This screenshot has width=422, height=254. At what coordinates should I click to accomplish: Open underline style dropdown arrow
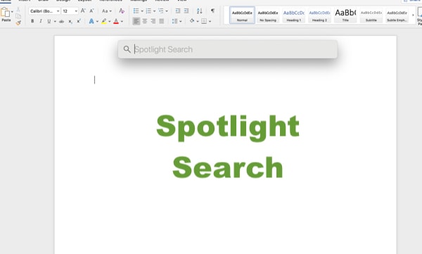[x=55, y=21]
